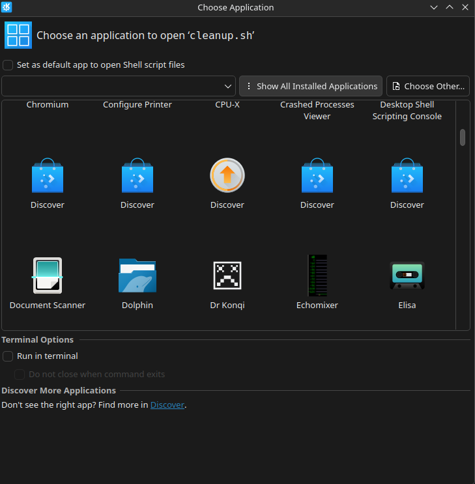Select the Configure Printer entry
The height and width of the screenshot is (484, 475).
[137, 105]
